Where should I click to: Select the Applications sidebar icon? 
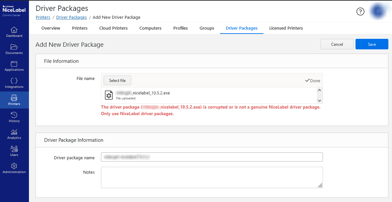pyautogui.click(x=14, y=66)
